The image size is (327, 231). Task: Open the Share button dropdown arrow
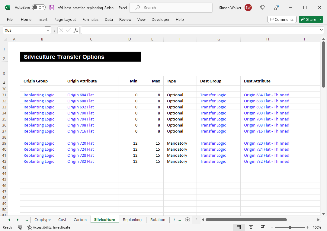[320, 19]
